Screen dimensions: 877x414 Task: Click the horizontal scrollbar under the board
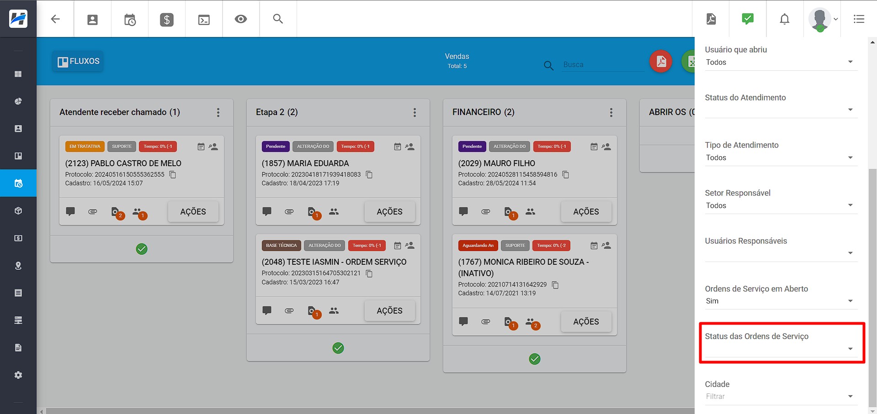tap(370, 411)
